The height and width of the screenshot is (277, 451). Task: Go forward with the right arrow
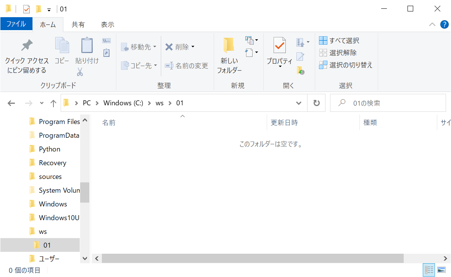(x=29, y=103)
